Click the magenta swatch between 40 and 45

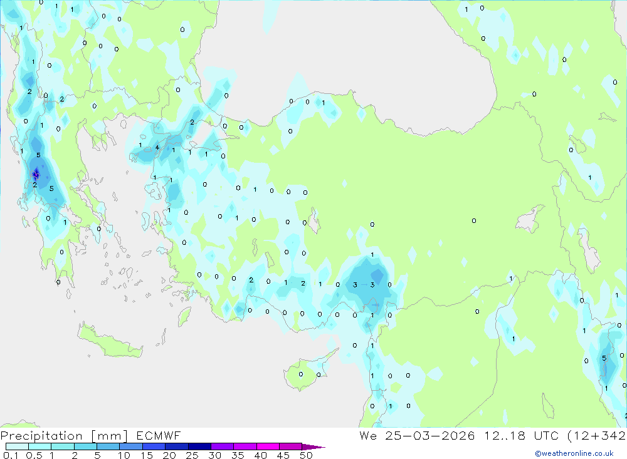point(268,446)
